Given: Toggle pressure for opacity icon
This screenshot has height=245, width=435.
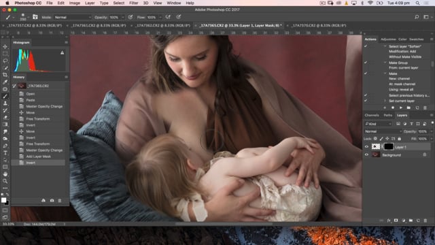Looking at the screenshot, I should point(130,17).
